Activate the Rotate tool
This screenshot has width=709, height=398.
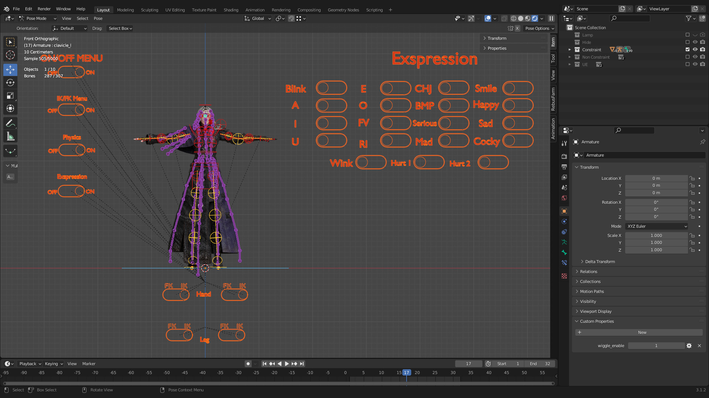[10, 83]
